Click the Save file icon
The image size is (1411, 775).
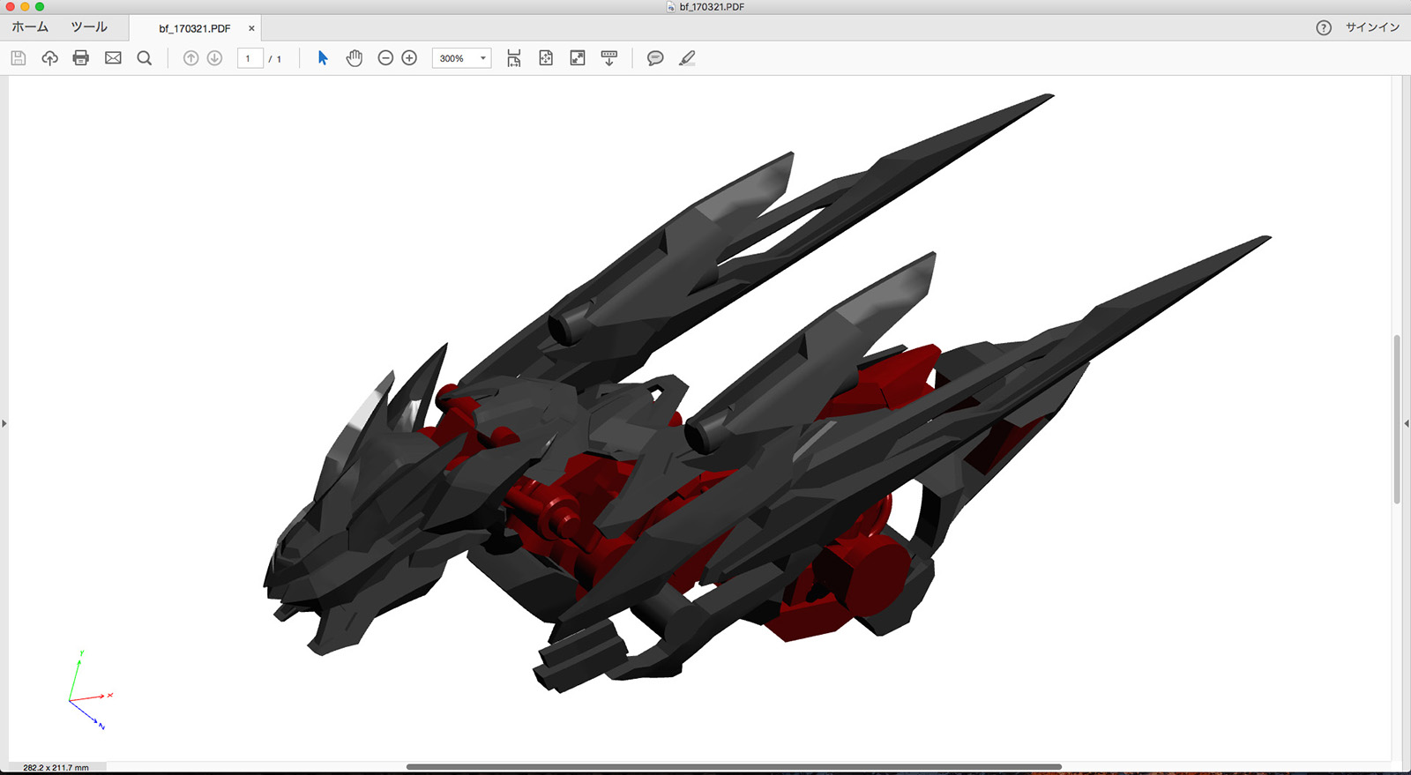(19, 58)
